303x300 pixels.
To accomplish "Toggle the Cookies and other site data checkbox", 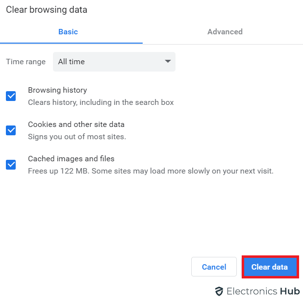I will coord(11,130).
